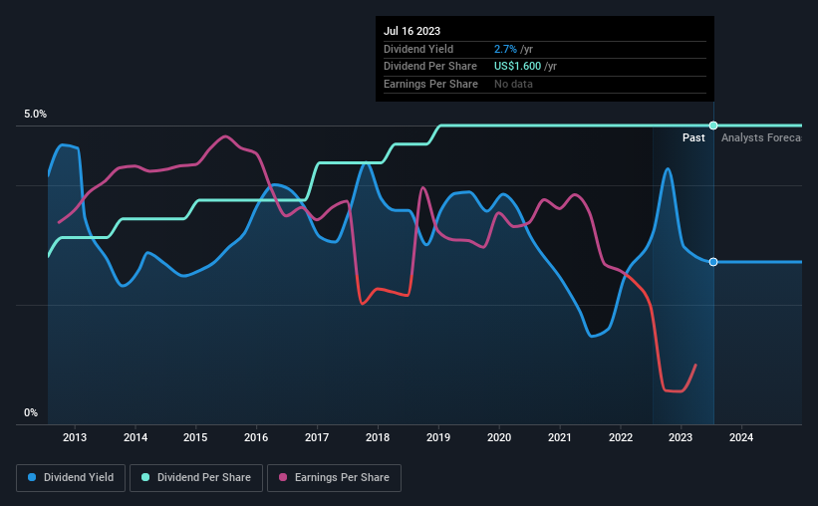Select the 2016 label on x-axis
Screen dimensions: 818x506
pyautogui.click(x=256, y=437)
